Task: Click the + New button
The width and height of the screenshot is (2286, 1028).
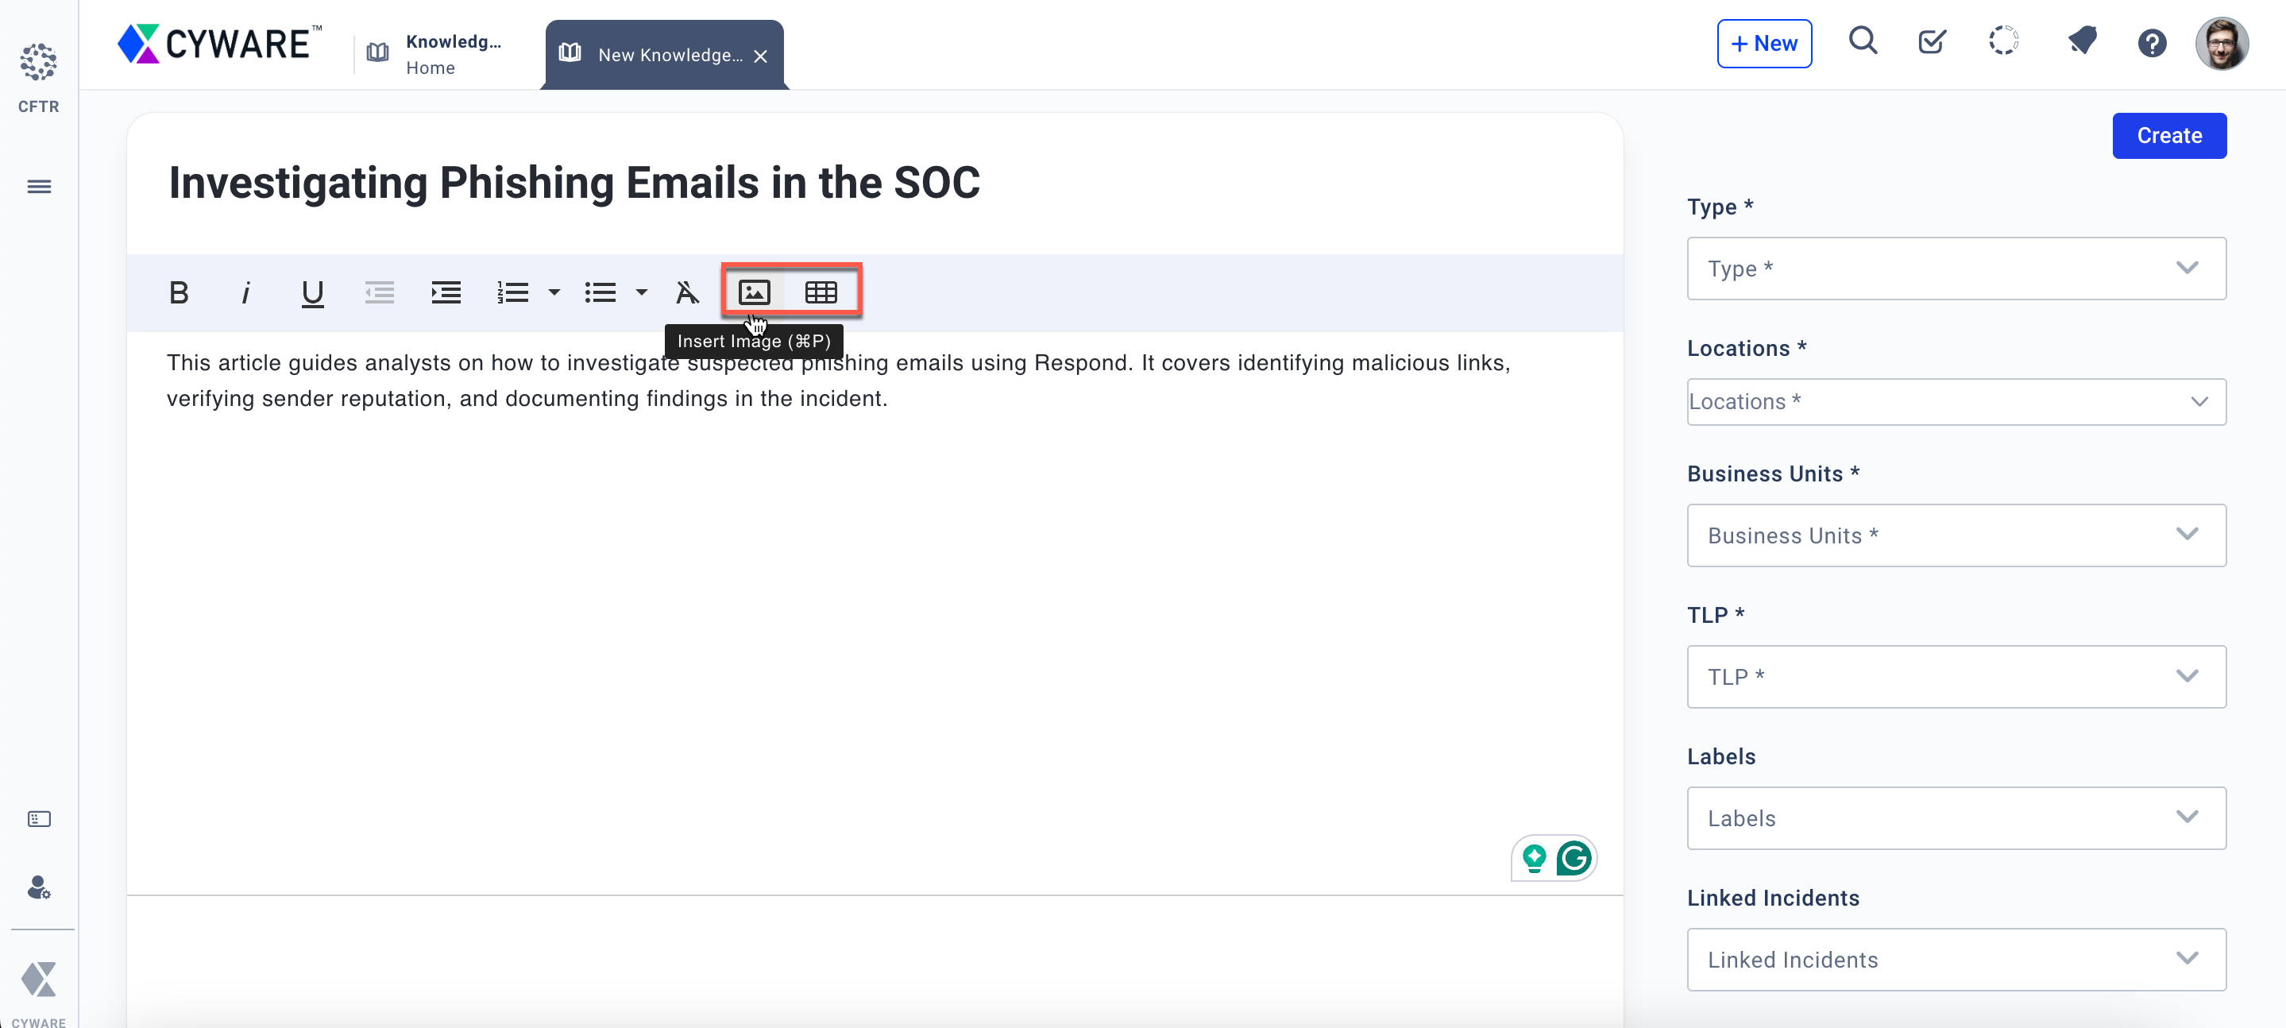Action: 1763,44
